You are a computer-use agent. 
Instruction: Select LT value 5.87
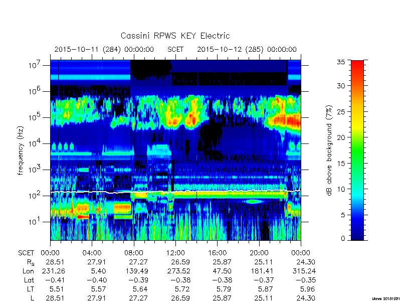(266, 289)
